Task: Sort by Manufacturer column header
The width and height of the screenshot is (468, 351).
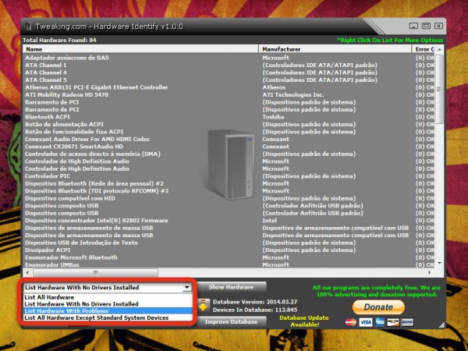Action: pyautogui.click(x=335, y=49)
